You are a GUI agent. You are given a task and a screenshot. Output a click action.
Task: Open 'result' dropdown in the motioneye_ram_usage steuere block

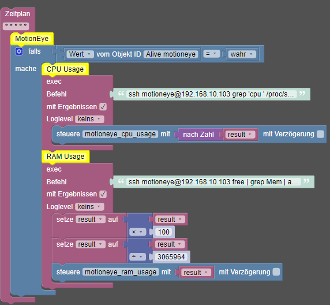click(196, 272)
